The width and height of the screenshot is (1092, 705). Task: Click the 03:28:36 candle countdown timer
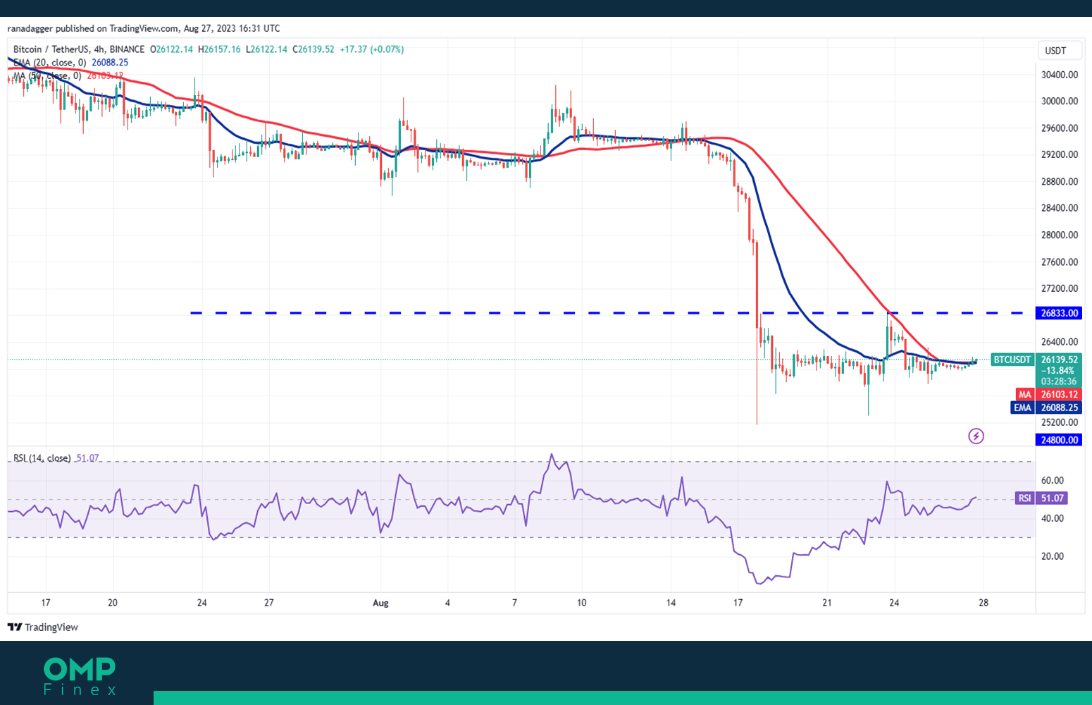pyautogui.click(x=1059, y=381)
